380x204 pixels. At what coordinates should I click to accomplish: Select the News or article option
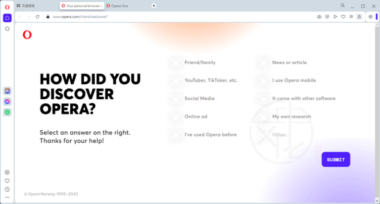pos(263,63)
